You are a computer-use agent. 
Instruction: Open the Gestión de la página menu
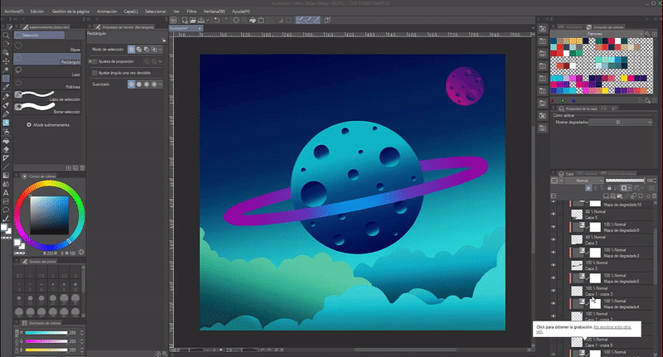click(69, 12)
